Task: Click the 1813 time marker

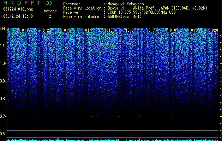Action: (66, 30)
